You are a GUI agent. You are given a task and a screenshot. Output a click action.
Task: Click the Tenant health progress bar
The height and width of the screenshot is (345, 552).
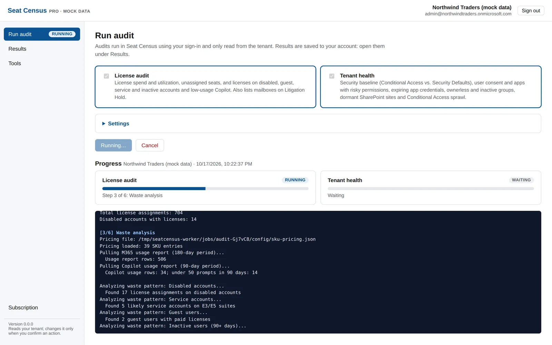pyautogui.click(x=431, y=189)
